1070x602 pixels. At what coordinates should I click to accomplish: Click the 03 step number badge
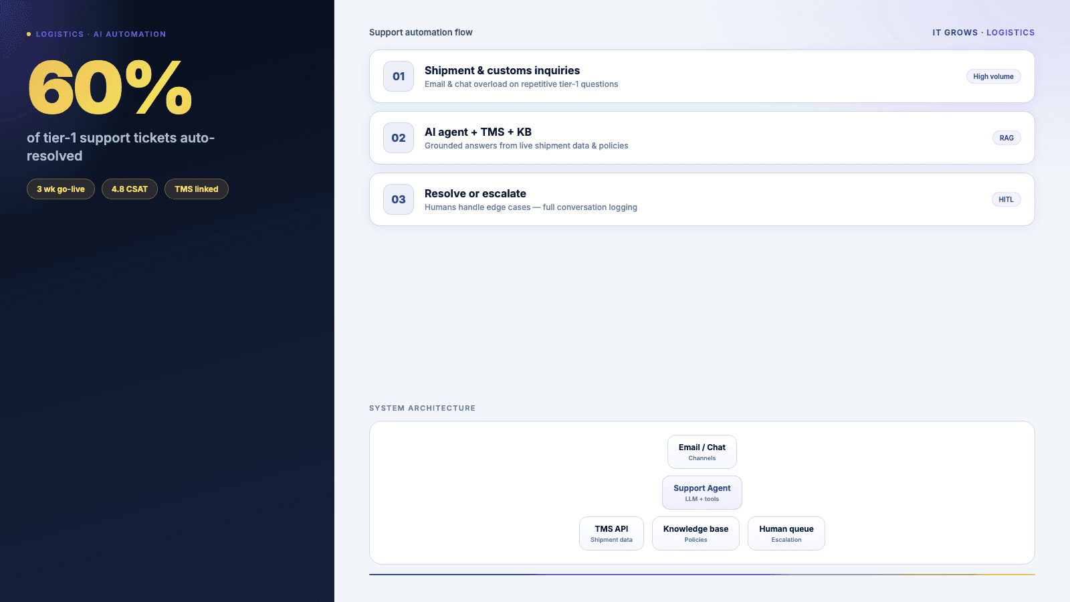tap(399, 199)
